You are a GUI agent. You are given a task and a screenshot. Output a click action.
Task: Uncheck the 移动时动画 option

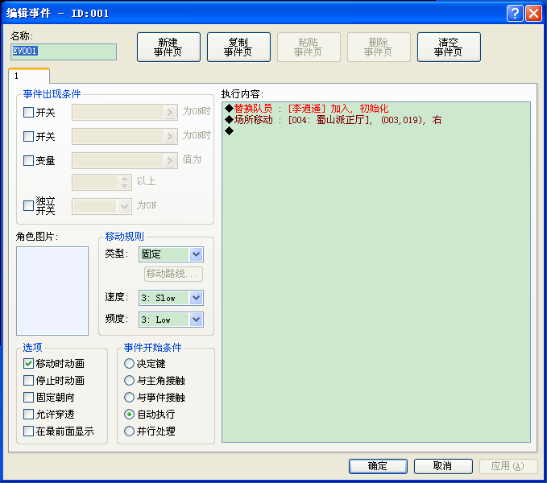tap(28, 364)
